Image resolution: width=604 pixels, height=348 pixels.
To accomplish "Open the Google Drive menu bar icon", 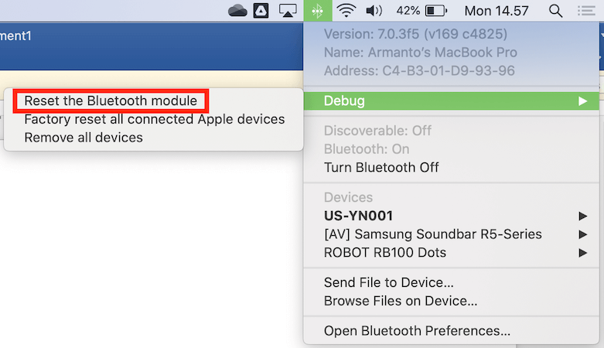I will (x=261, y=10).
